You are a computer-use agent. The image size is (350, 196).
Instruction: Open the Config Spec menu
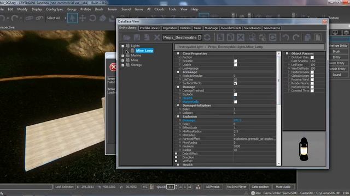coord(55,9)
